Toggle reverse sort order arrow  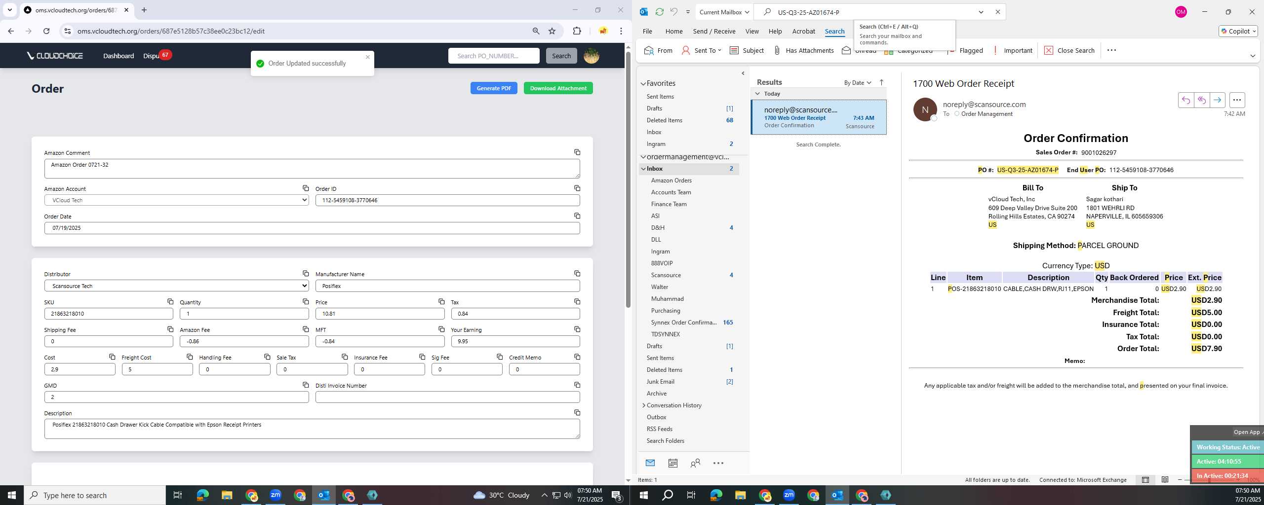(881, 83)
